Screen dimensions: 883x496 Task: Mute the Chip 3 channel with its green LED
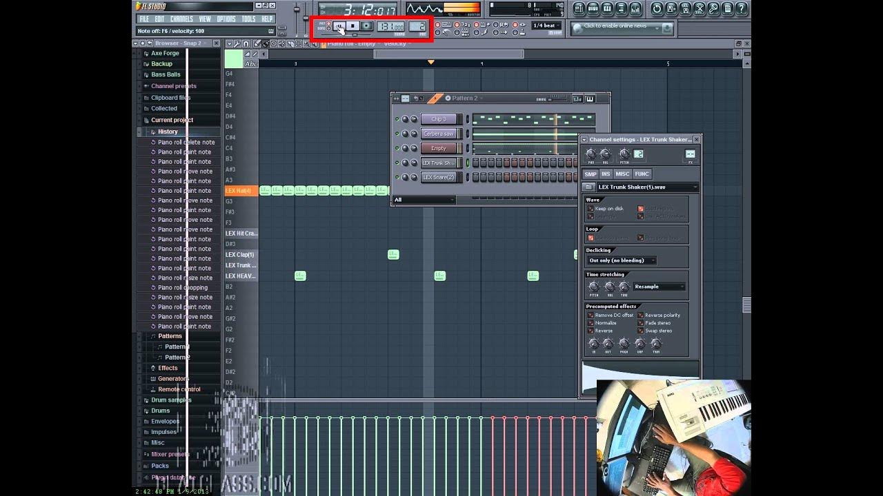pyautogui.click(x=397, y=119)
